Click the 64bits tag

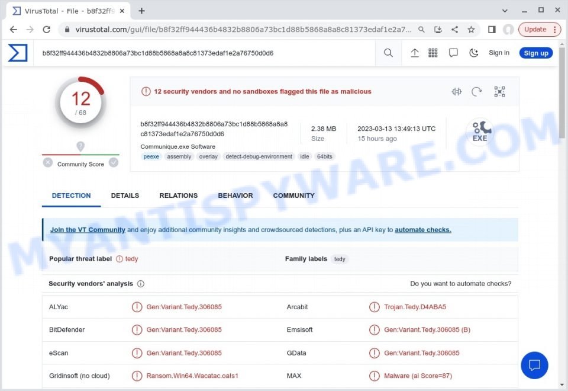click(325, 156)
